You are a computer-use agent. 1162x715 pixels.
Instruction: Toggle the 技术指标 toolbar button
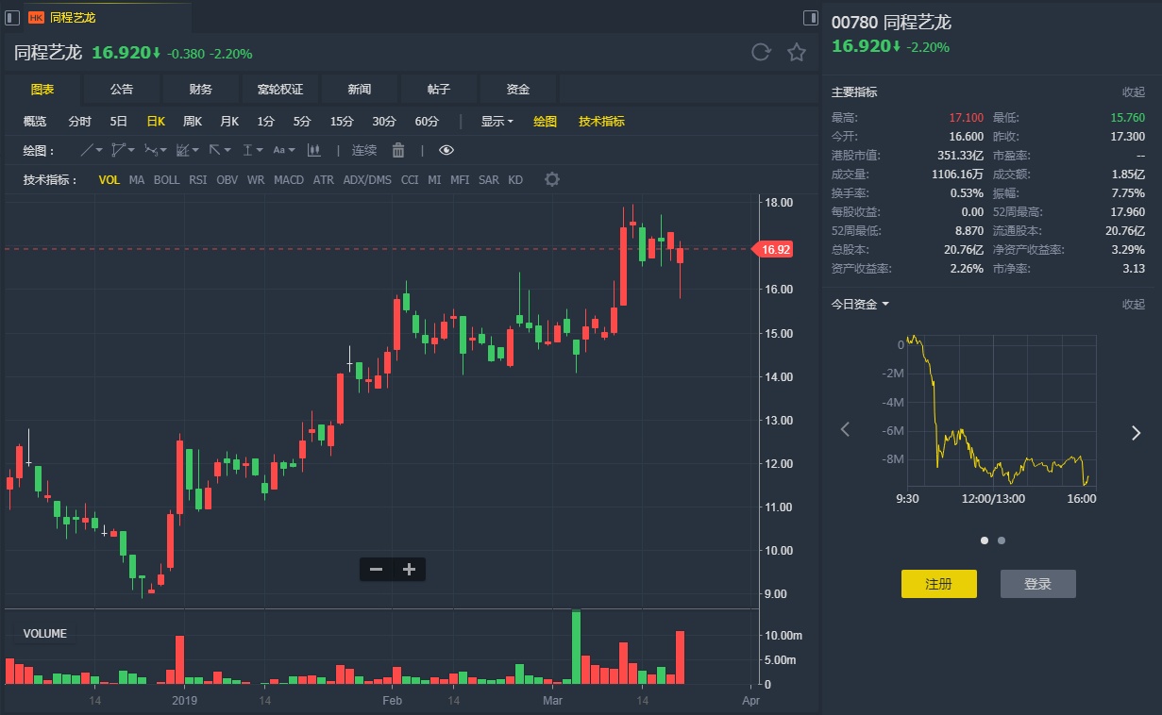tap(601, 121)
